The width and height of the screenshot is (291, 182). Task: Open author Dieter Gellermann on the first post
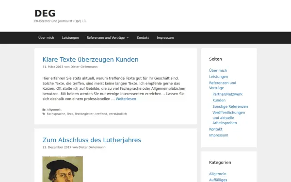coord(84,66)
